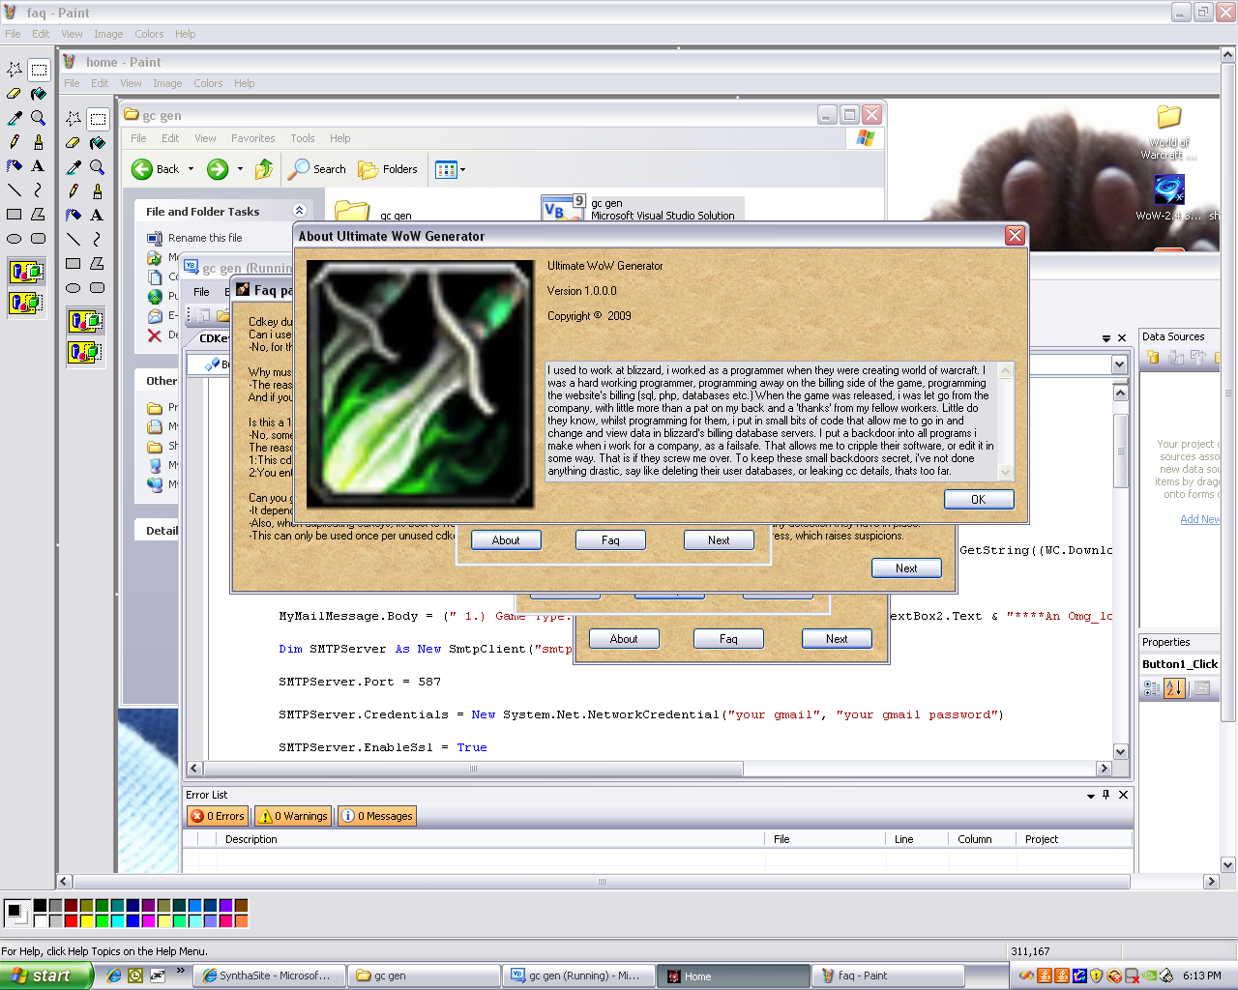Toggle the 0 Warnings filter in Error List
This screenshot has height=990, width=1238.
coord(293,816)
